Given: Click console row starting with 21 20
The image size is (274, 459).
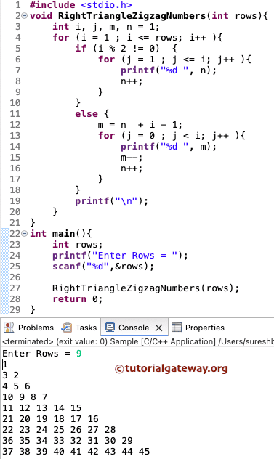Looking at the screenshot, I should (50, 419).
